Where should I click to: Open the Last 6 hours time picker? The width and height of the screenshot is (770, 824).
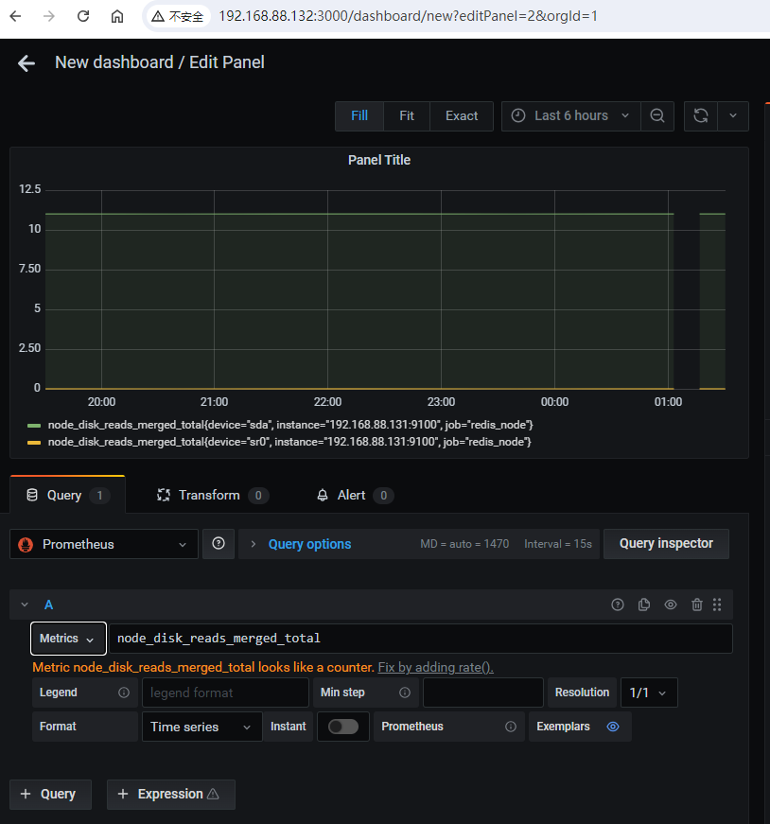click(x=570, y=115)
